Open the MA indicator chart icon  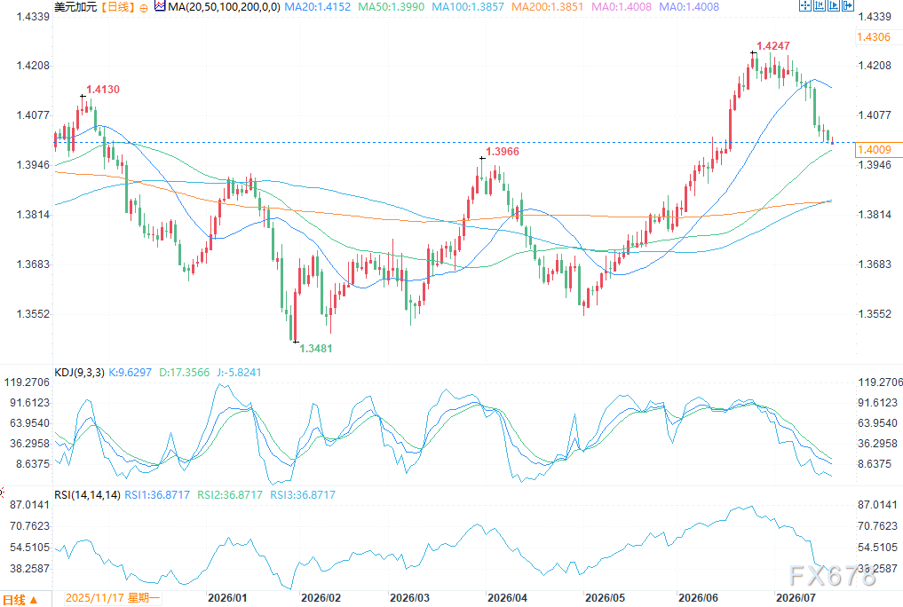click(x=160, y=6)
